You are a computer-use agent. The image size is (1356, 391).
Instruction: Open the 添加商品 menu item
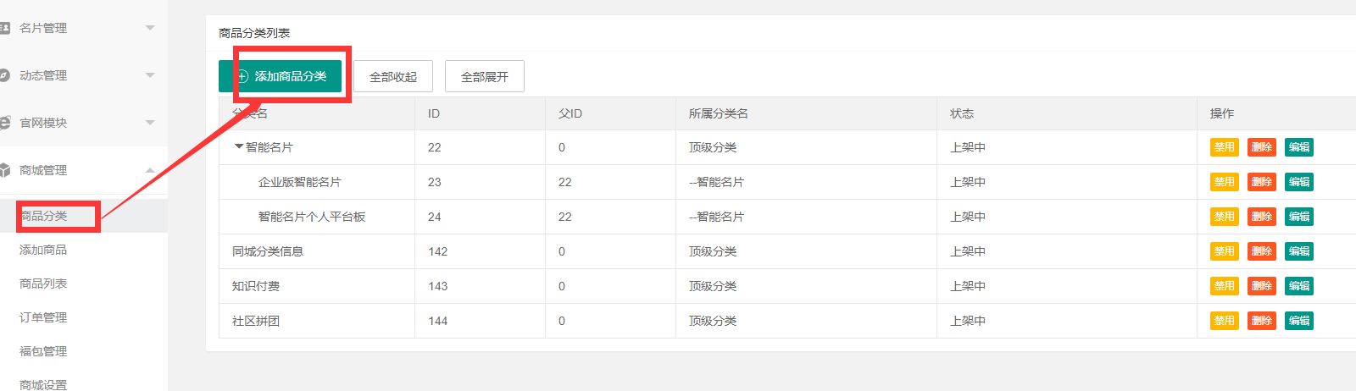tap(43, 250)
